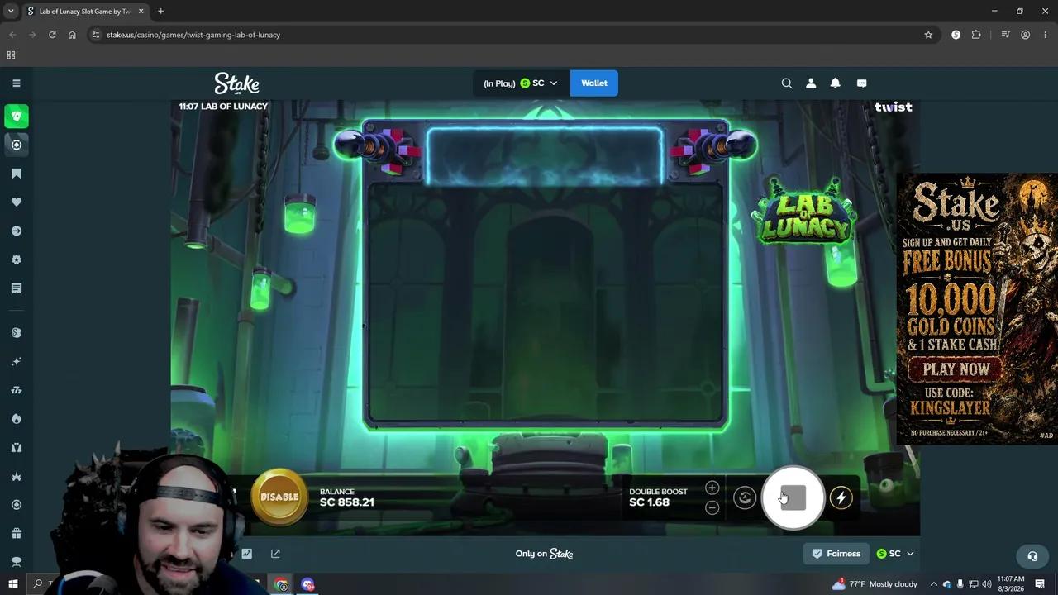Click the Fairness button

pyautogui.click(x=836, y=554)
